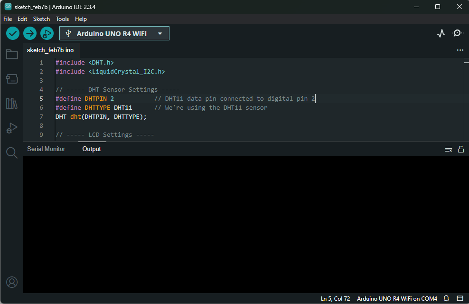The width and height of the screenshot is (469, 304).
Task: Click the Verify sketch checkmark button
Action: [13, 33]
